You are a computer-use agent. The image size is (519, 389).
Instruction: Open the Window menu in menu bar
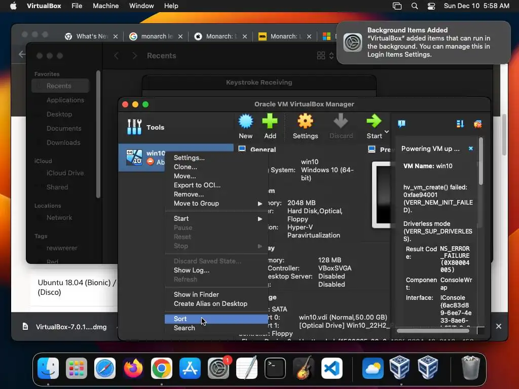(141, 6)
